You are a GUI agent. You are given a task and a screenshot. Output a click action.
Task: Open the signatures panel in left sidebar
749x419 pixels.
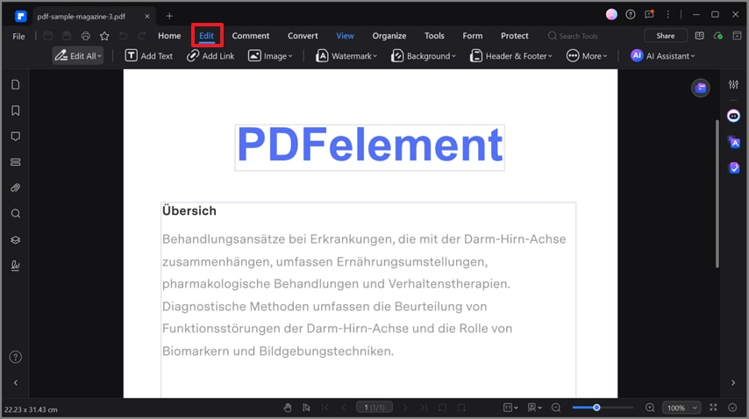[x=15, y=266]
